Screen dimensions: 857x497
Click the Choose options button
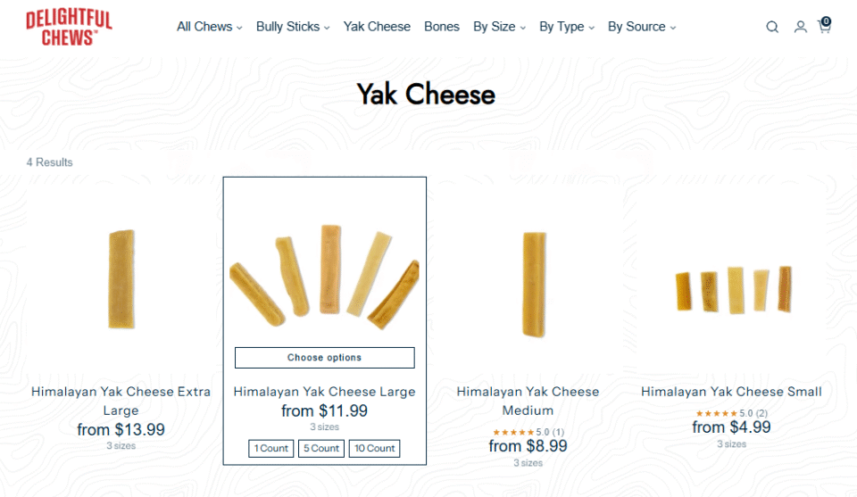[325, 358]
